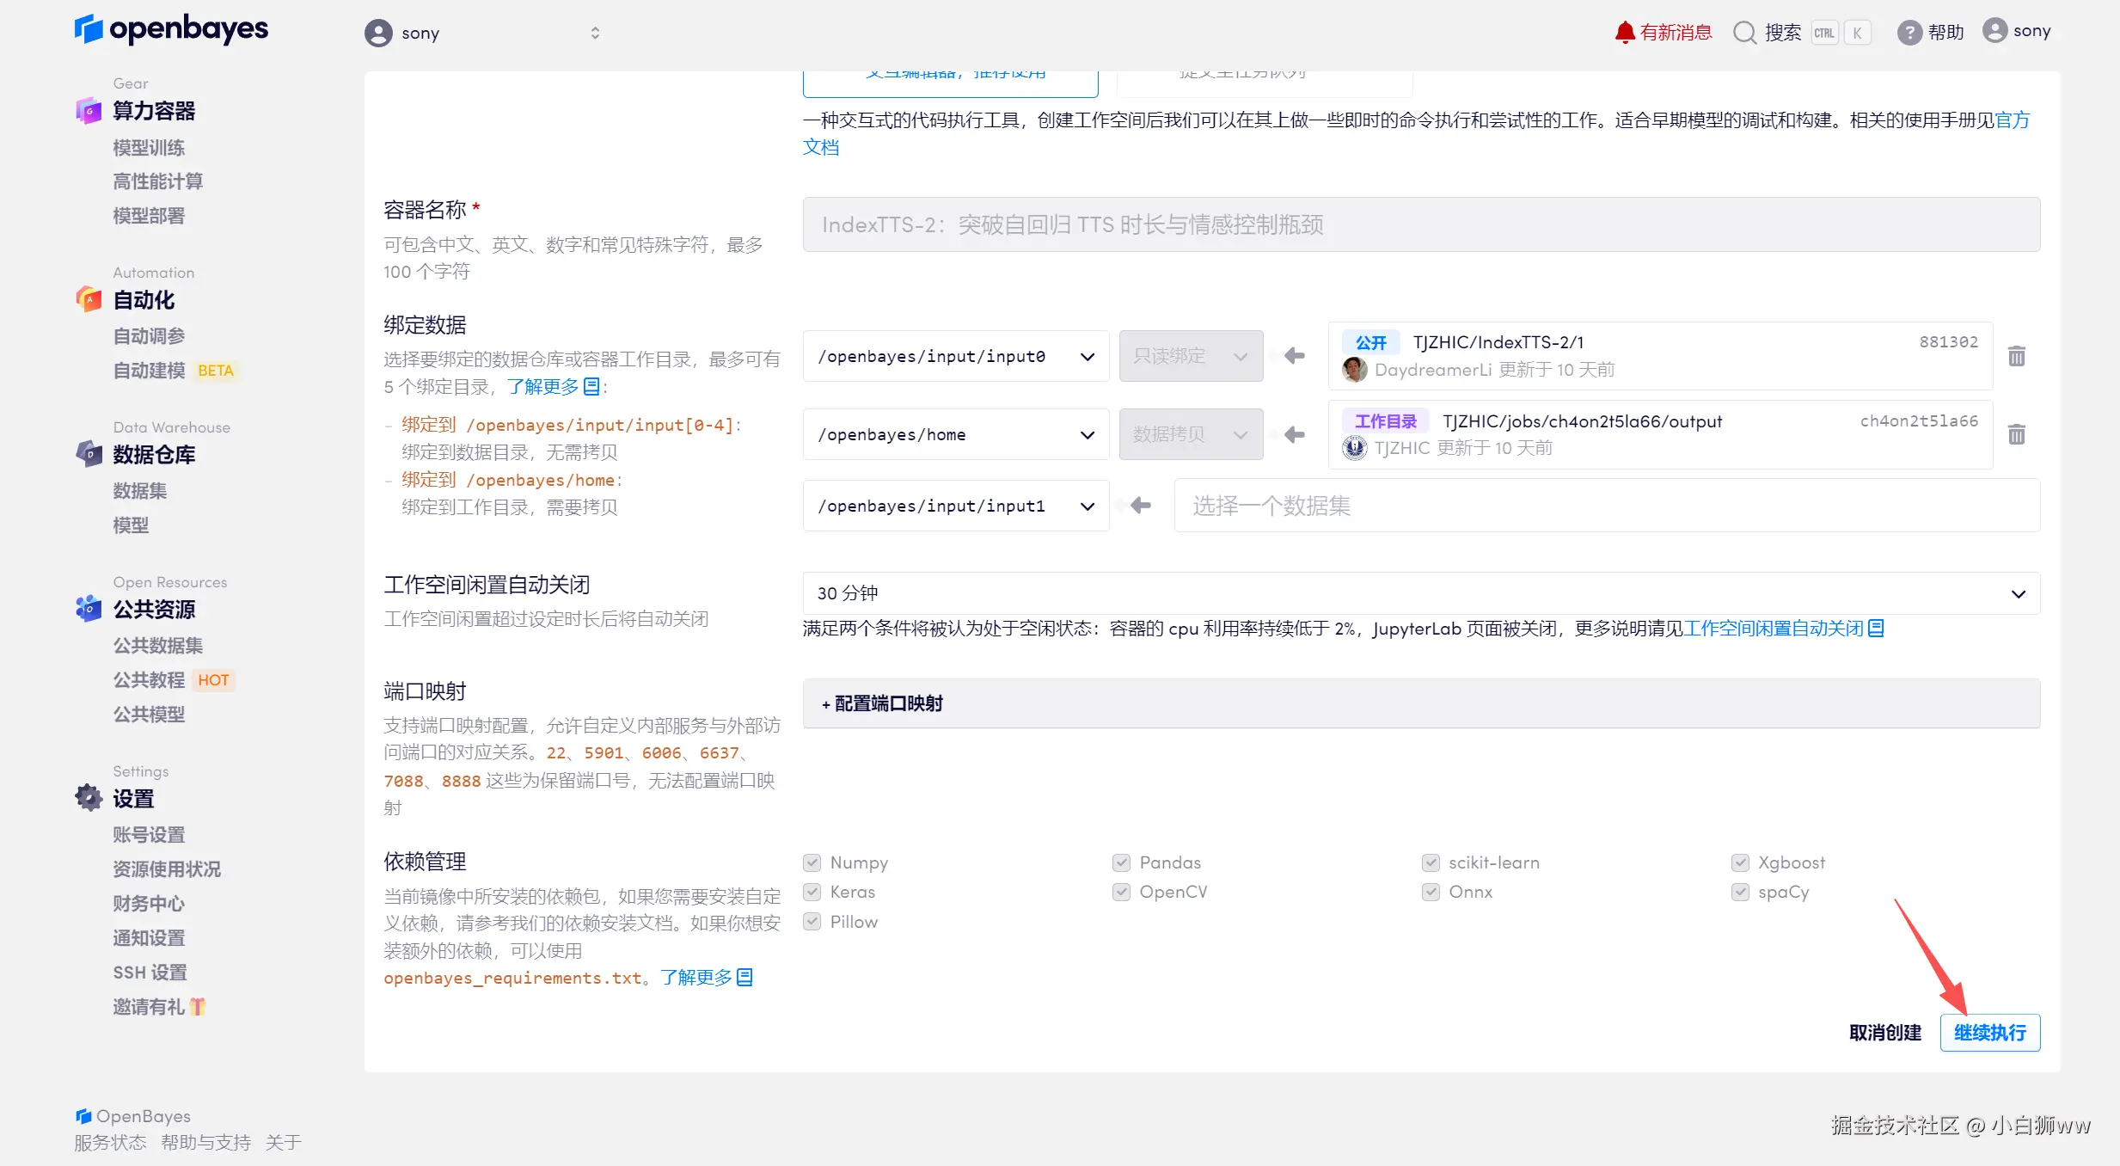The height and width of the screenshot is (1166, 2120).
Task: Click the red notification bell icon
Action: point(1624,33)
